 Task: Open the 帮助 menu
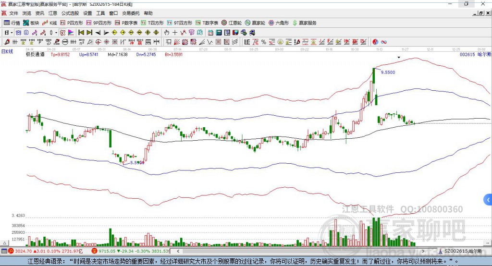[148, 13]
